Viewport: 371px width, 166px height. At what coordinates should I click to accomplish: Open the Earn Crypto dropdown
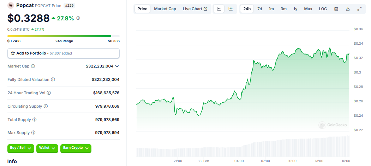pos(76,148)
